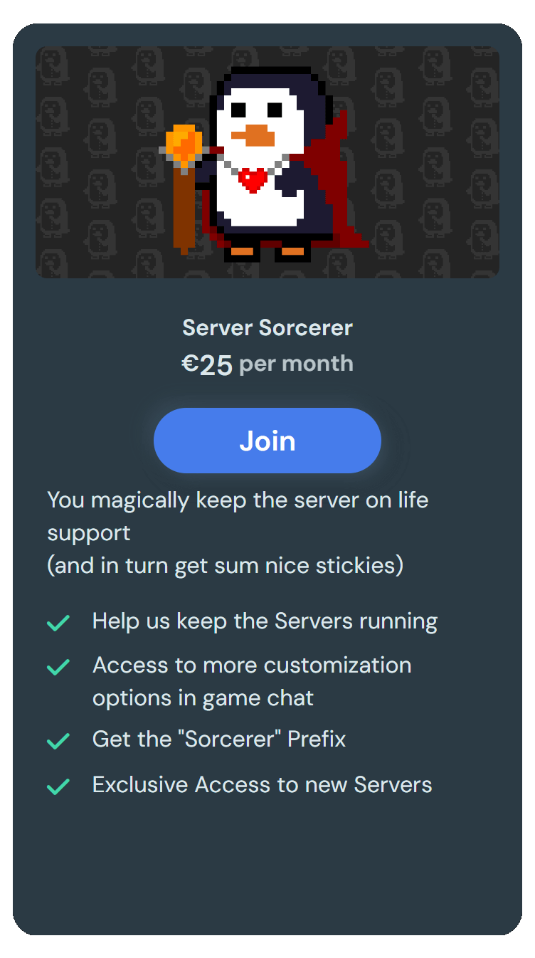Image resolution: width=535 pixels, height=958 pixels.
Task: Click the checkmark beside Help us keep Servers running
Action: click(58, 623)
